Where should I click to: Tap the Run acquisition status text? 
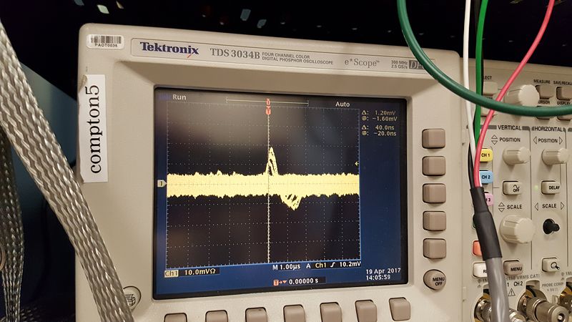(x=179, y=97)
